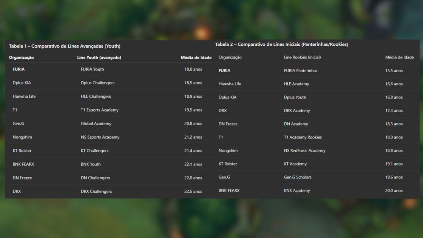This screenshot has height=238, width=423.
Task: Select the 'NS Esports Academy' cell
Action: point(100,137)
